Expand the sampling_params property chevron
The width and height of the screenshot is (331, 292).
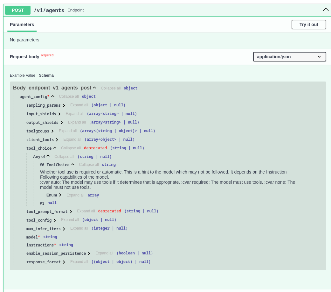tap(64, 105)
